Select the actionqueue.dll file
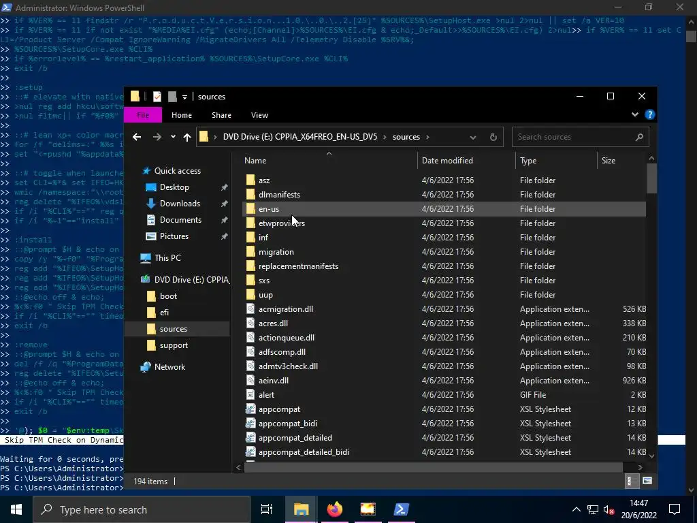 click(x=287, y=338)
